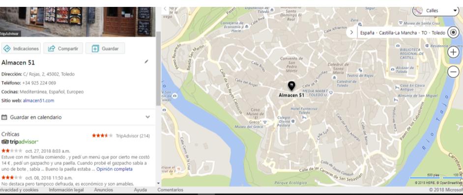Click the edit pencil icon beside Almacen 51
The image size is (463, 195).
[x=146, y=61]
